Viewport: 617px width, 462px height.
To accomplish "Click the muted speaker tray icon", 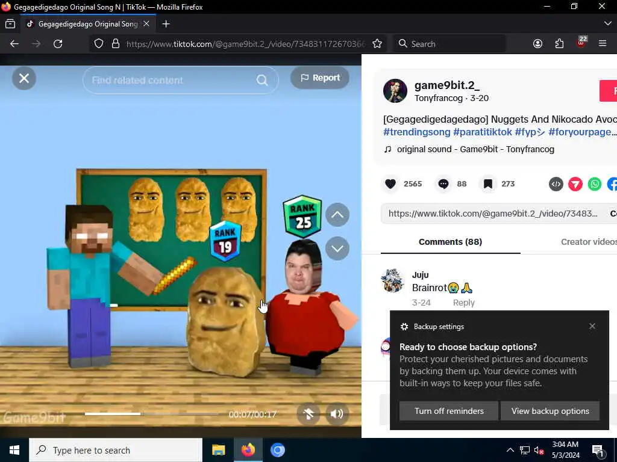I will [x=539, y=450].
